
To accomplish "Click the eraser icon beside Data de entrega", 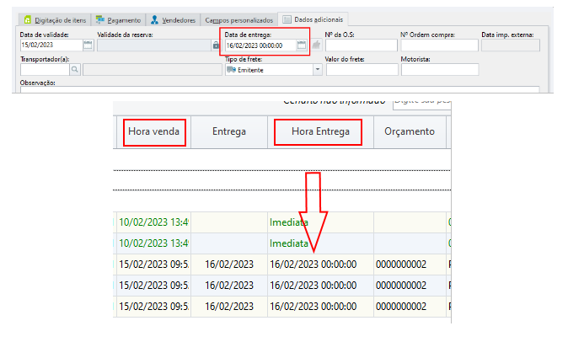I will [316, 45].
